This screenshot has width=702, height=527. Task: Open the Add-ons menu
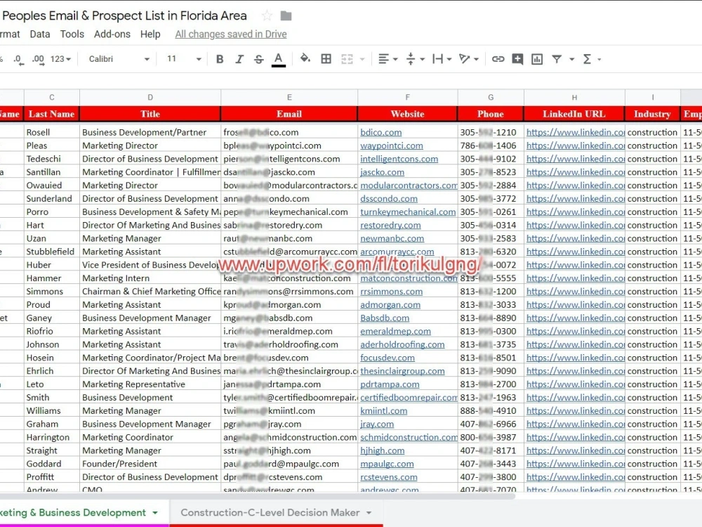[x=112, y=34]
